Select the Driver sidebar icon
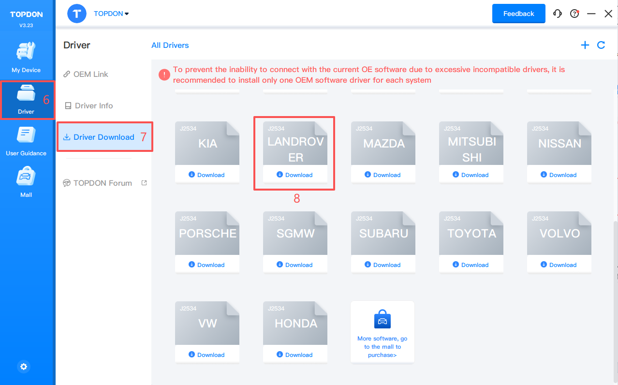The width and height of the screenshot is (618, 385). pos(26,99)
